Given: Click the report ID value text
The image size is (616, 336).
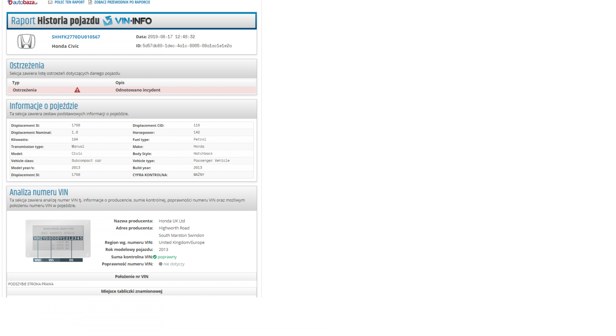Looking at the screenshot, I should [x=187, y=46].
